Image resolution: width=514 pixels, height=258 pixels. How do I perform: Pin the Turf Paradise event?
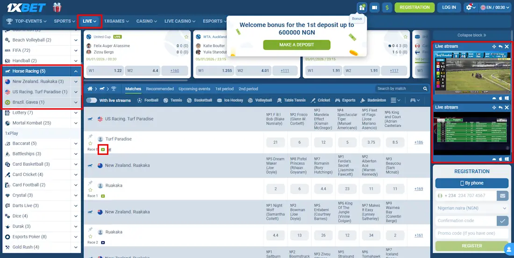coord(91,136)
